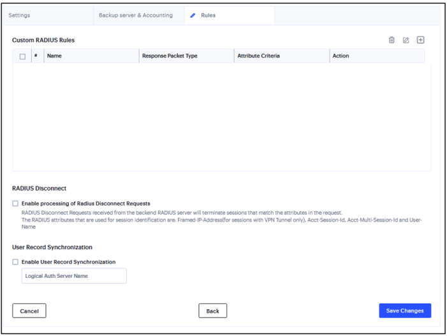
Task: Click the Save Changes button
Action: (x=405, y=311)
